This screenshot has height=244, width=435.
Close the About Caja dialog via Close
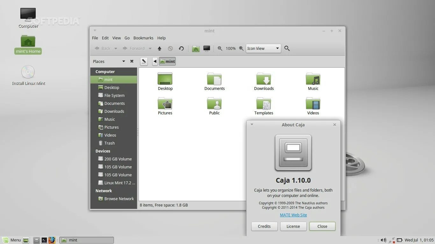(322, 226)
